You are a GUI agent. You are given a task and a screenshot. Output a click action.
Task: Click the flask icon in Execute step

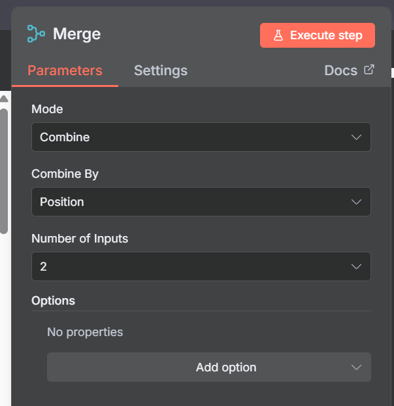pyautogui.click(x=278, y=35)
